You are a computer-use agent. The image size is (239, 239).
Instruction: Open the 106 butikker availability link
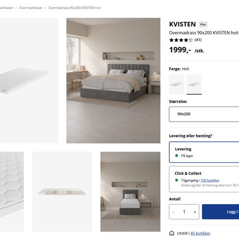click(x=210, y=180)
